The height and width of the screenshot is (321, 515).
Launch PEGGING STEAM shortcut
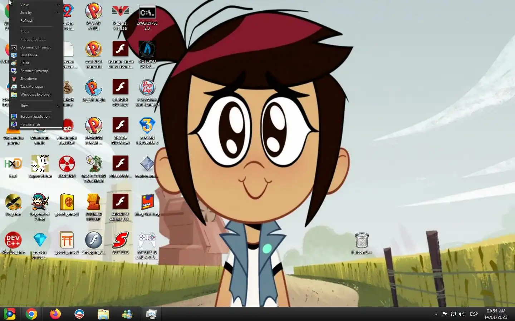[x=93, y=131]
